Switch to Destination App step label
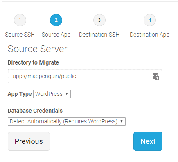This screenshot has height=162, width=178. tap(150, 35)
